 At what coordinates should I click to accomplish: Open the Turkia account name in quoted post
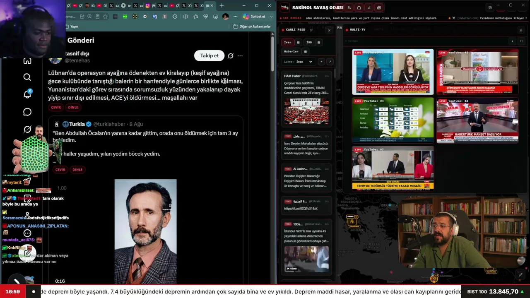coord(77,124)
